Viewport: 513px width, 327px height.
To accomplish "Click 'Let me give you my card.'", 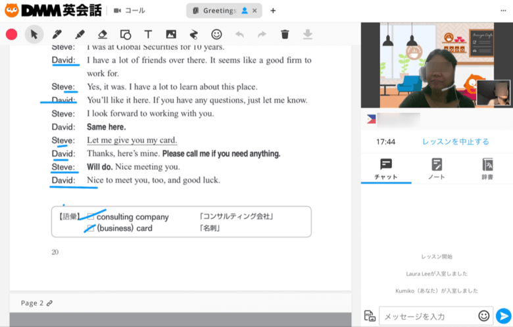I will point(132,140).
